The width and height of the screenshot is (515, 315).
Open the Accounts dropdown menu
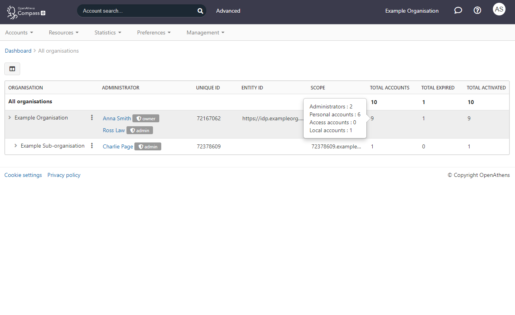[19, 32]
